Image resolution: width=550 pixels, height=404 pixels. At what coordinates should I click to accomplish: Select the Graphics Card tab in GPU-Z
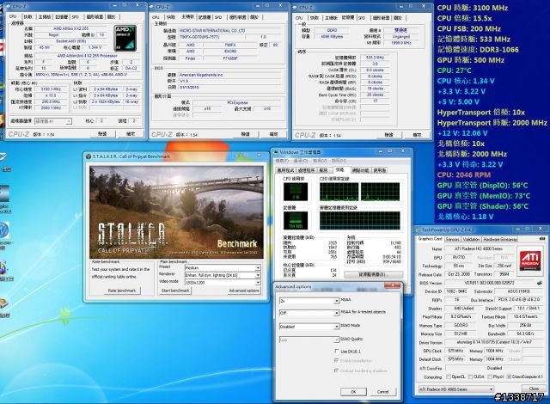click(430, 239)
